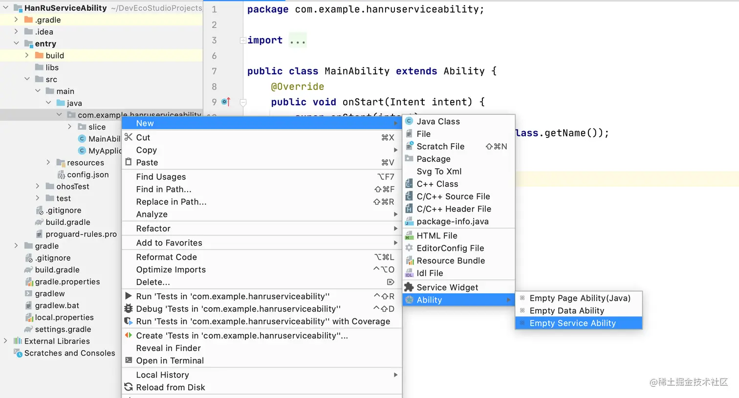The image size is (739, 398).
Task: Click the Java Class icon in New submenu
Action: coord(409,121)
